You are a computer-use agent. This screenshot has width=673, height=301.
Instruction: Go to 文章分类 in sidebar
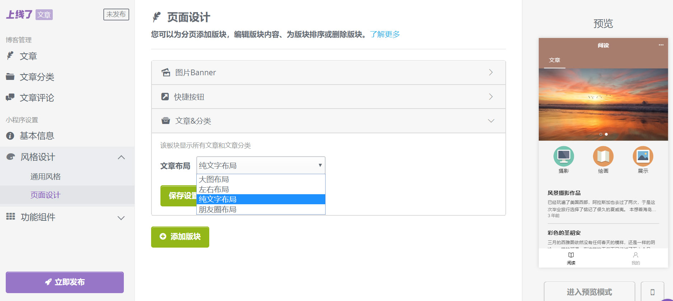[37, 77]
